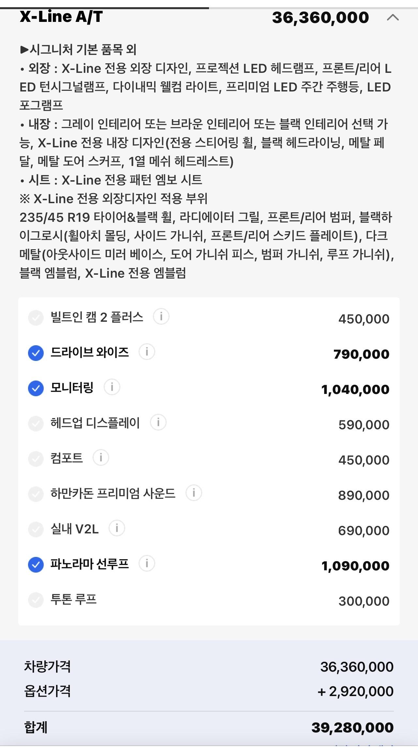The height and width of the screenshot is (748, 418).
Task: Check the 헤드업 디스플레이 option
Action: (36, 424)
